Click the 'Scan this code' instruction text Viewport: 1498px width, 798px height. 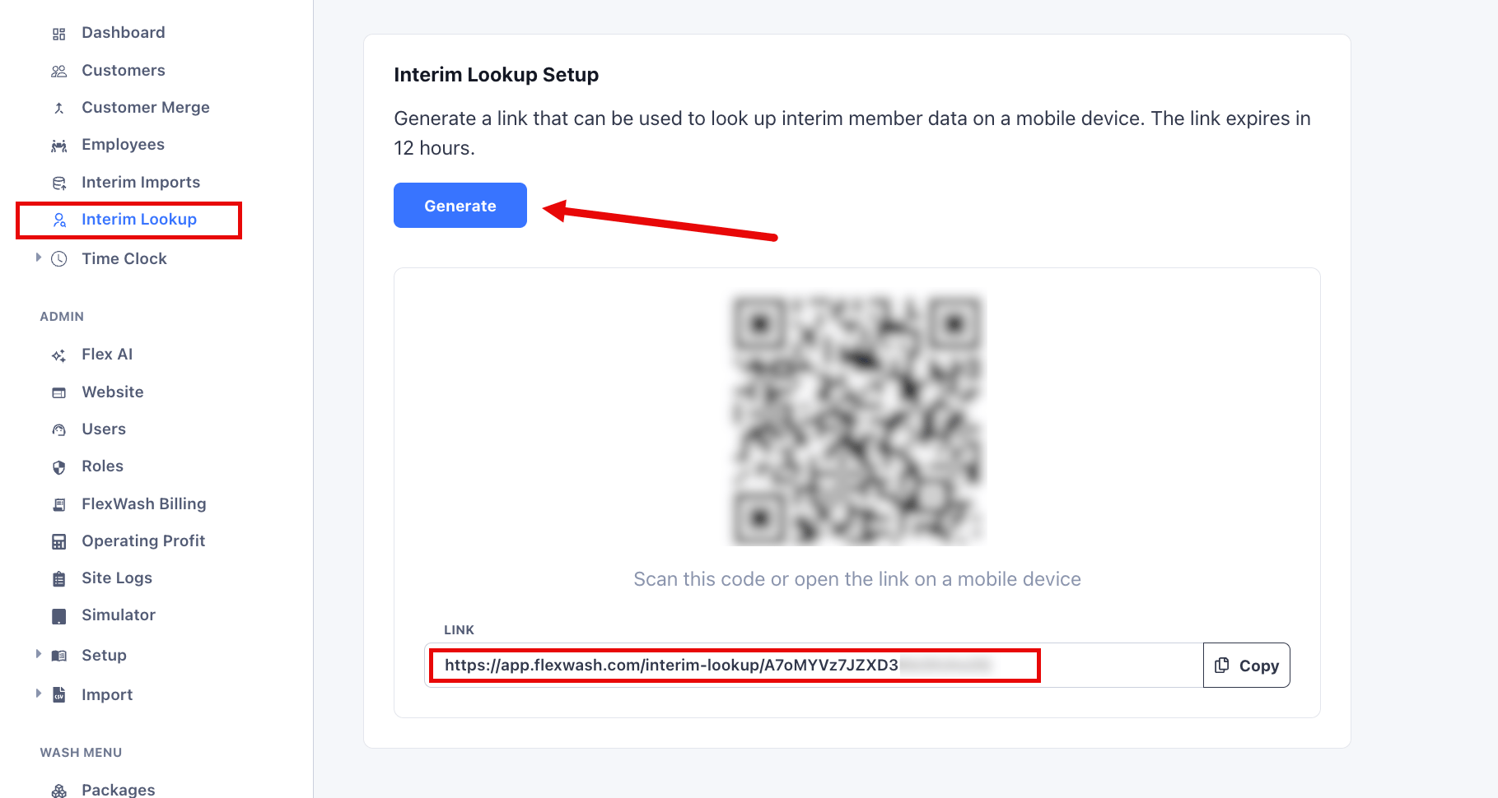click(x=857, y=579)
